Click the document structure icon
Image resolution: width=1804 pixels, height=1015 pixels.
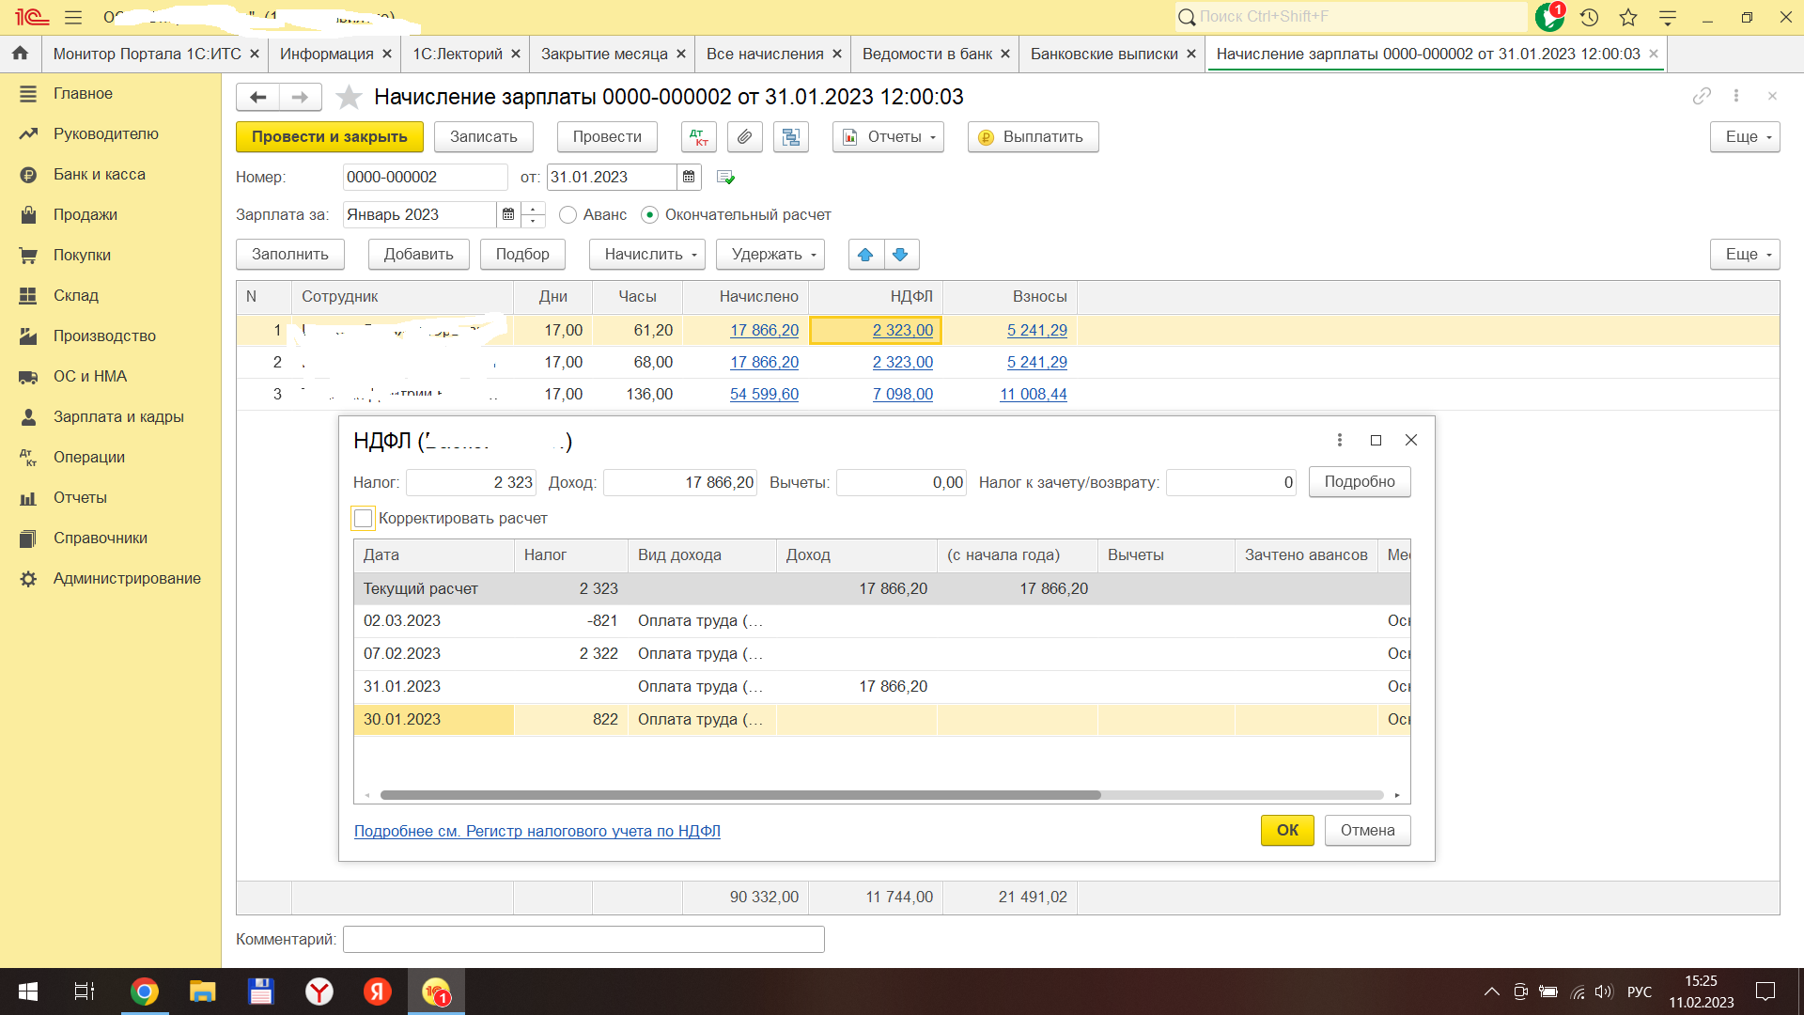click(x=791, y=137)
